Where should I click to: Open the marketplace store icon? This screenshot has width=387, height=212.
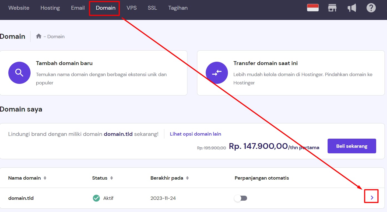coord(332,8)
